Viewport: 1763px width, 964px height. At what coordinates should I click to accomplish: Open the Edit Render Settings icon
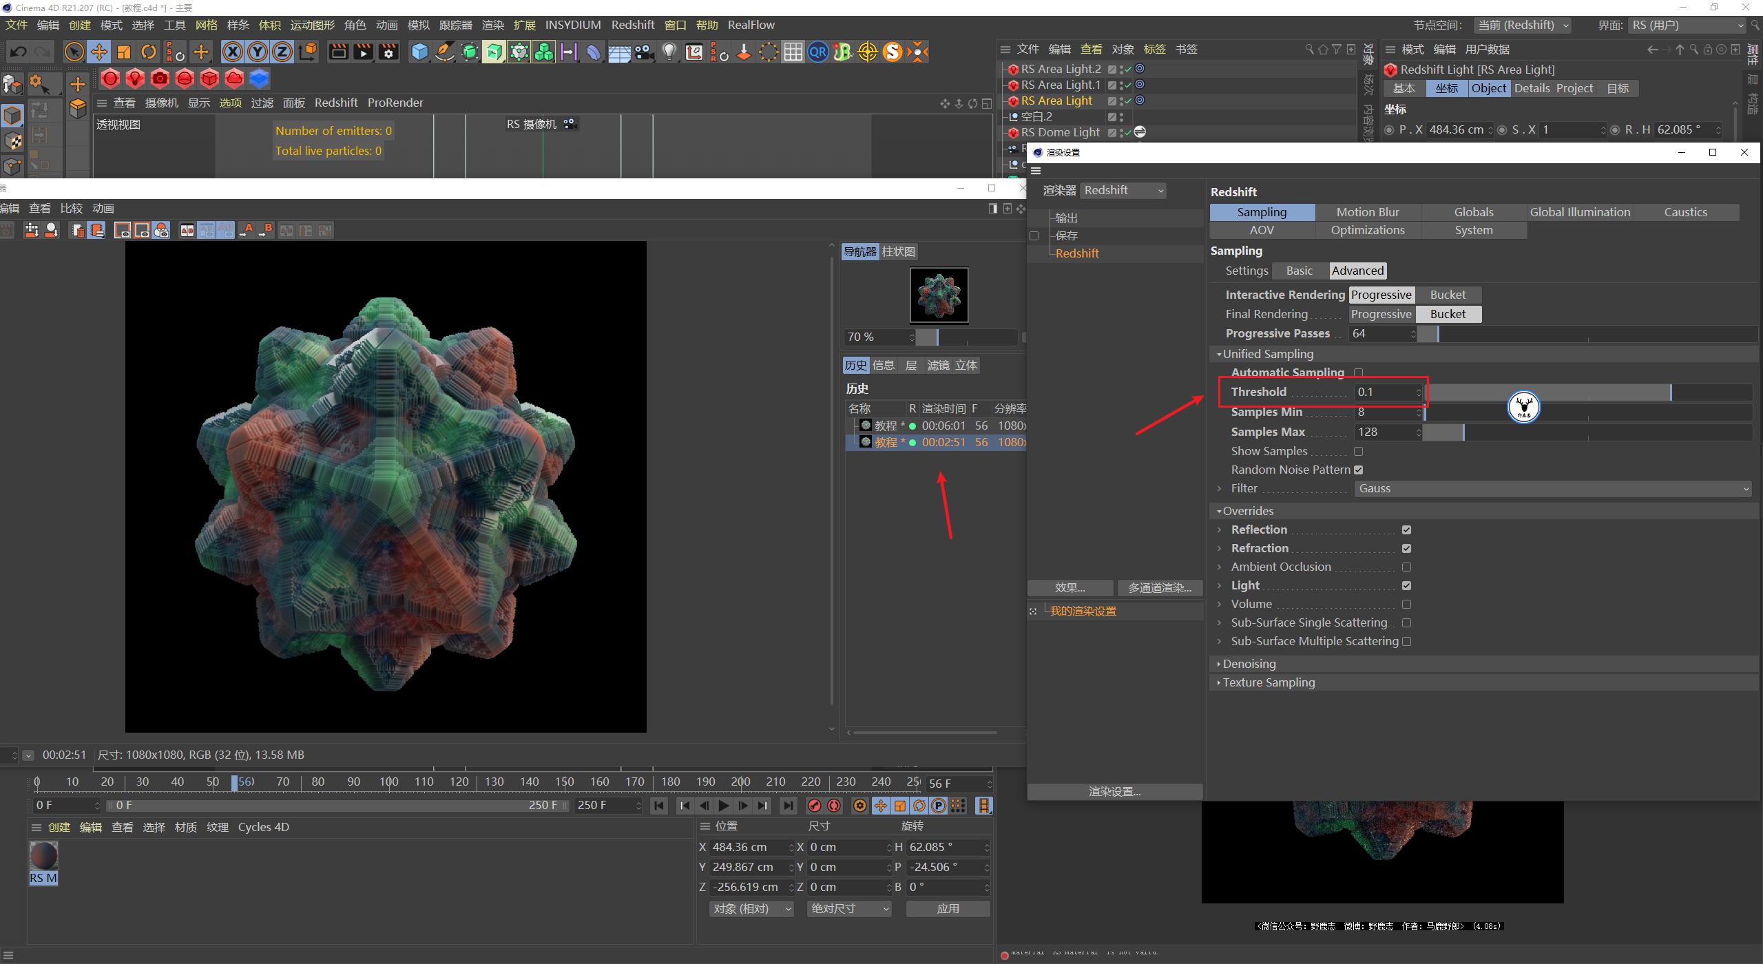[388, 52]
